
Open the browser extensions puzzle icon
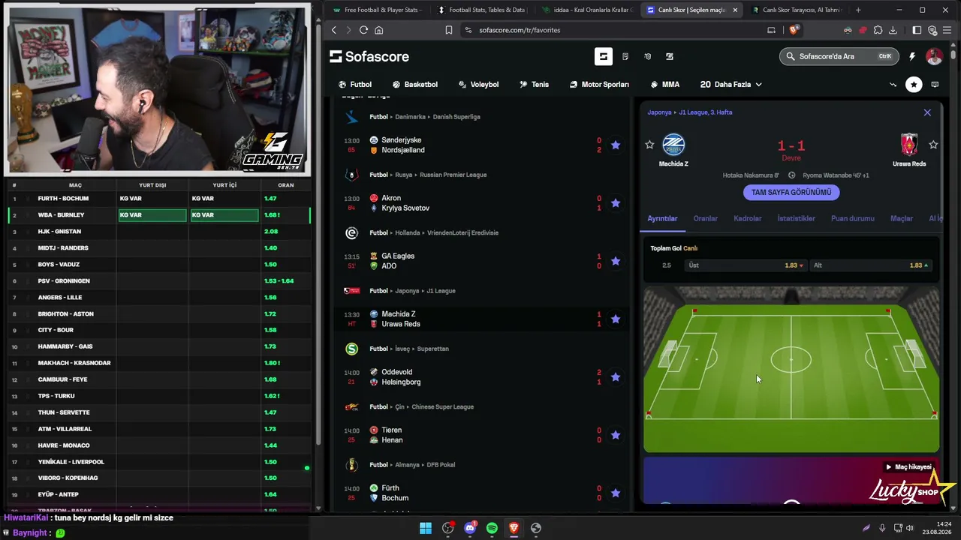coord(878,30)
